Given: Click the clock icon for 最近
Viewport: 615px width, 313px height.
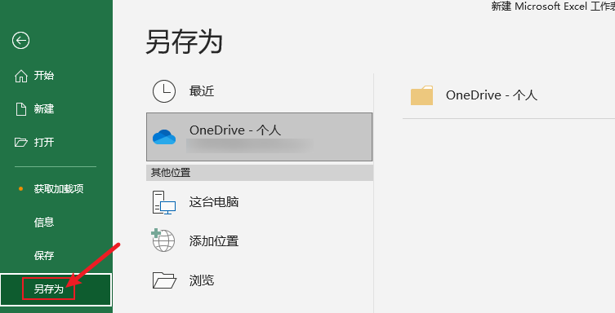Looking at the screenshot, I should pos(164,91).
